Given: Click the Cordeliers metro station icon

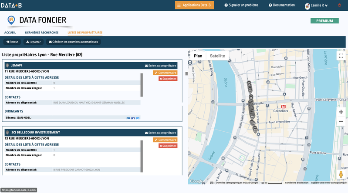Looking at the screenshot, I should [x=283, y=106].
